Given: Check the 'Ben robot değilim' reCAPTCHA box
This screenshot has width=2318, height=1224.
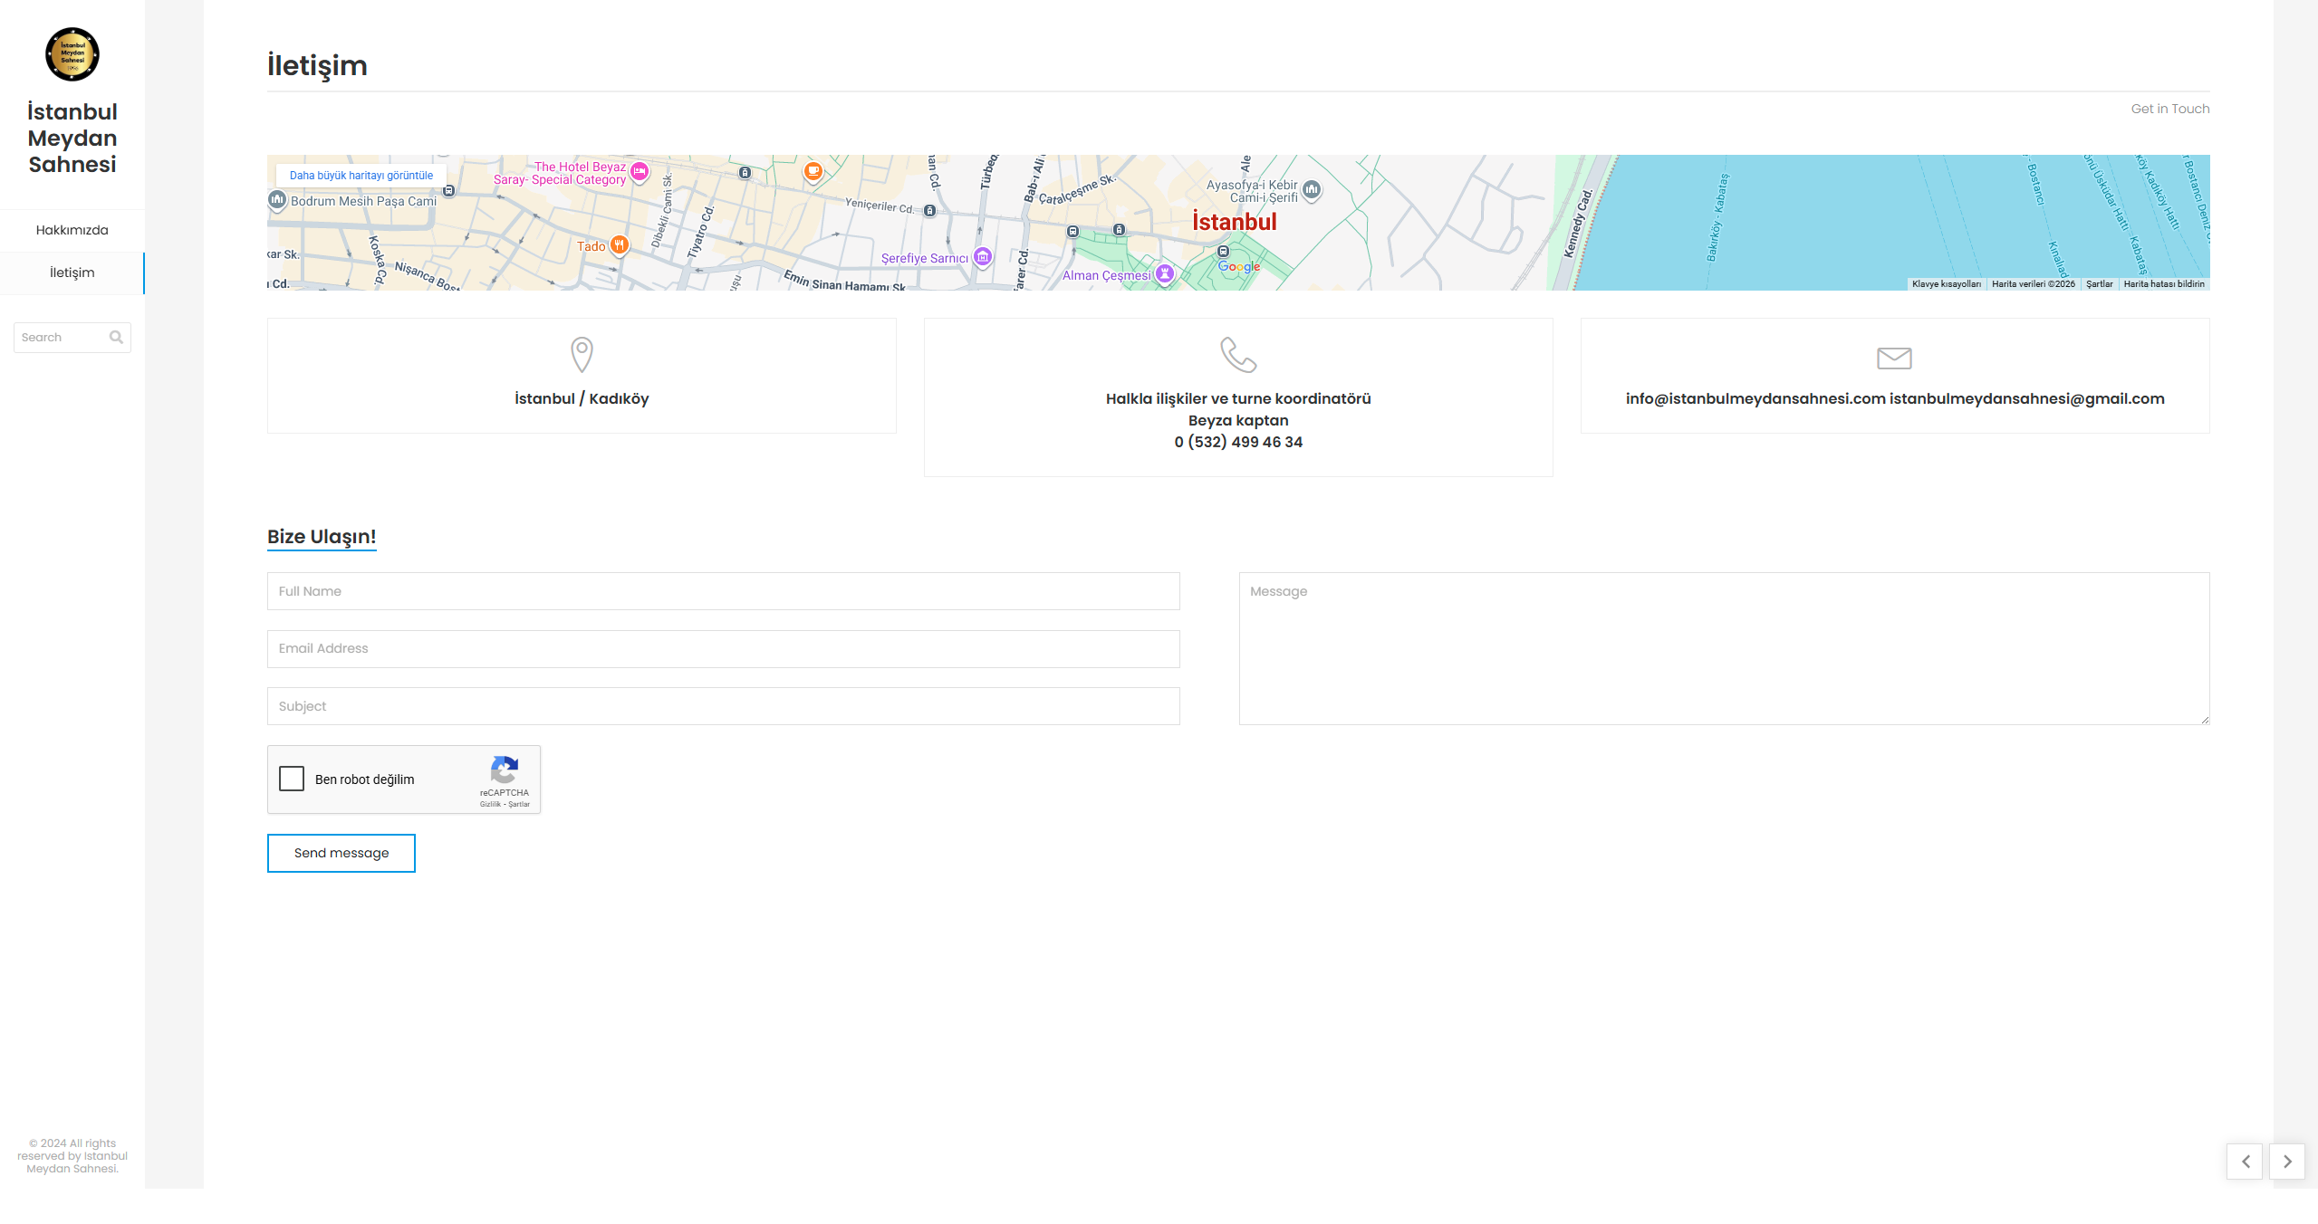Looking at the screenshot, I should (292, 779).
